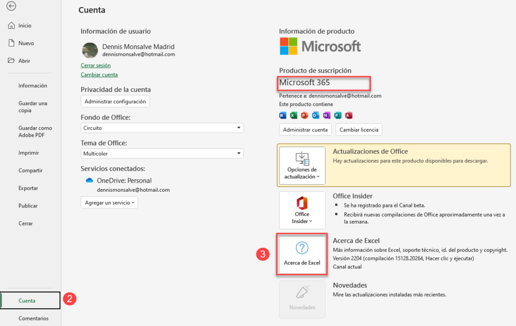Viewport: 516px width, 326px height.
Task: Click the PowerPoint icon under 'Este producto contiene'
Action: (x=304, y=115)
